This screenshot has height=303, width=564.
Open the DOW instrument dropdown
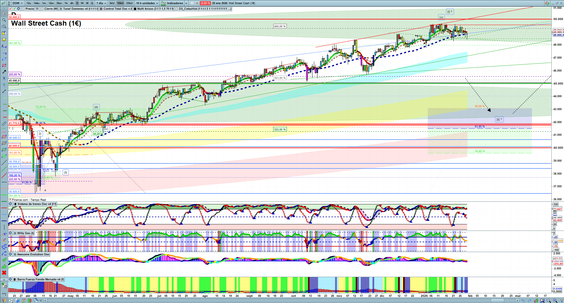click(x=18, y=3)
